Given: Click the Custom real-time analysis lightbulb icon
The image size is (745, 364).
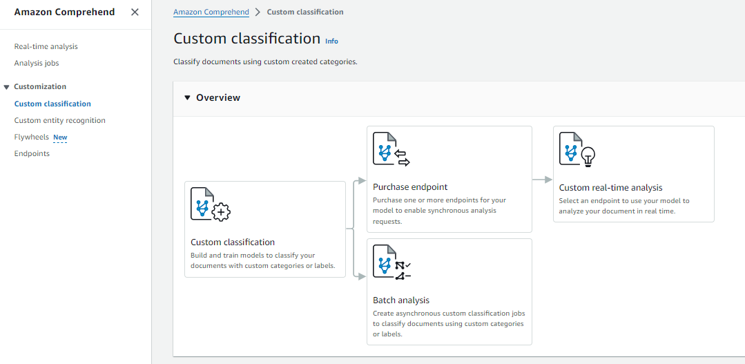Looking at the screenshot, I should coord(589,156).
